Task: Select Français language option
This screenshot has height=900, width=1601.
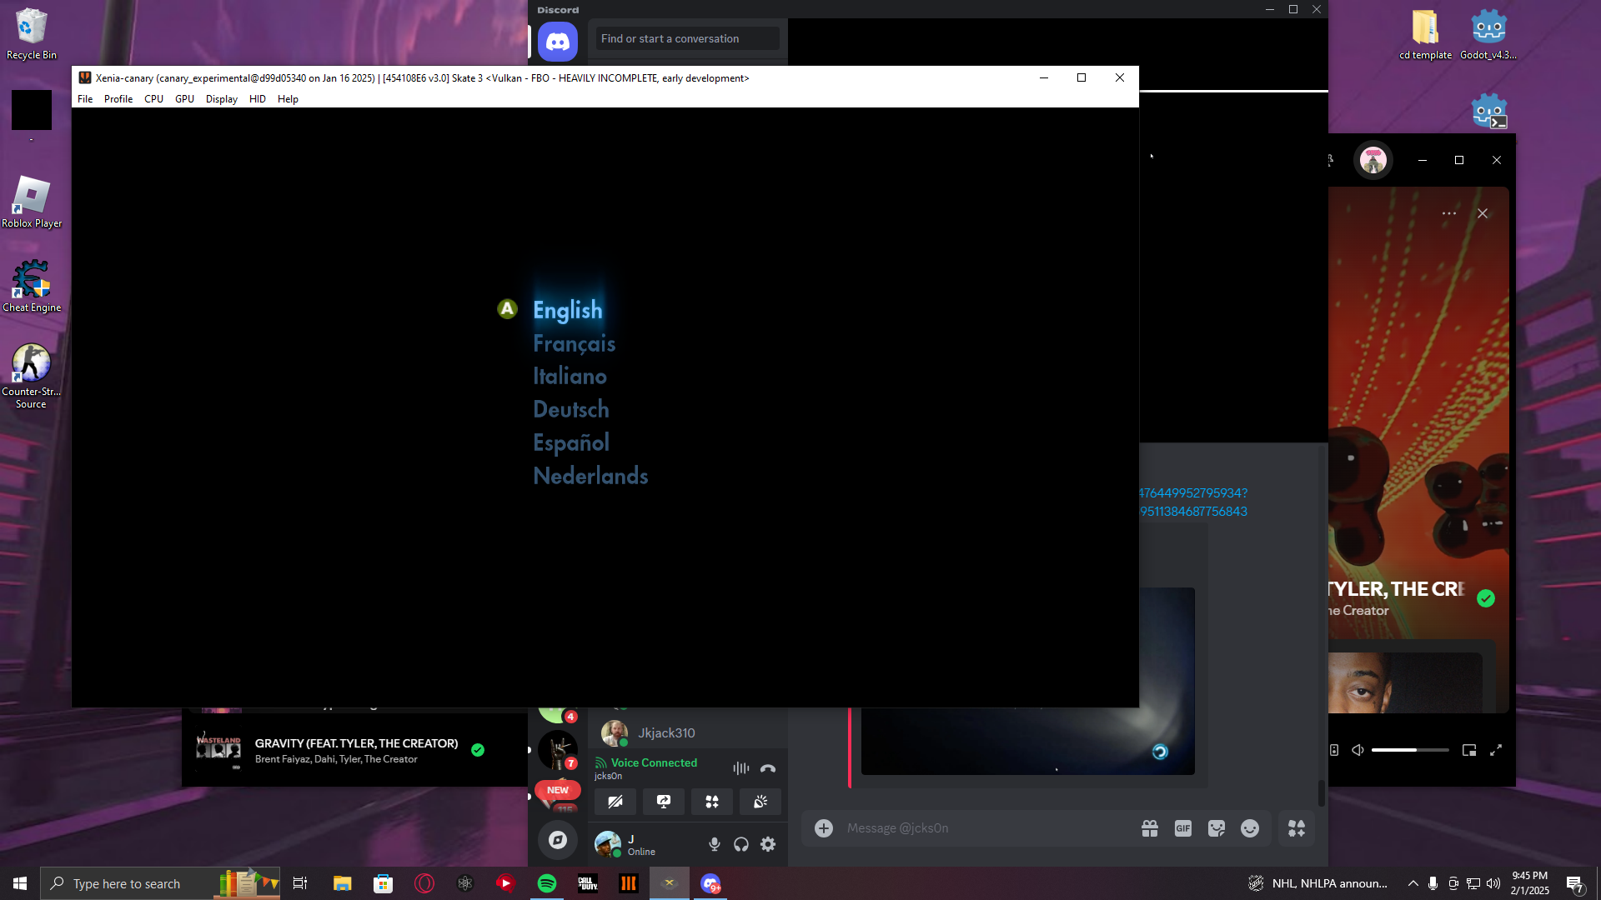Action: (574, 343)
